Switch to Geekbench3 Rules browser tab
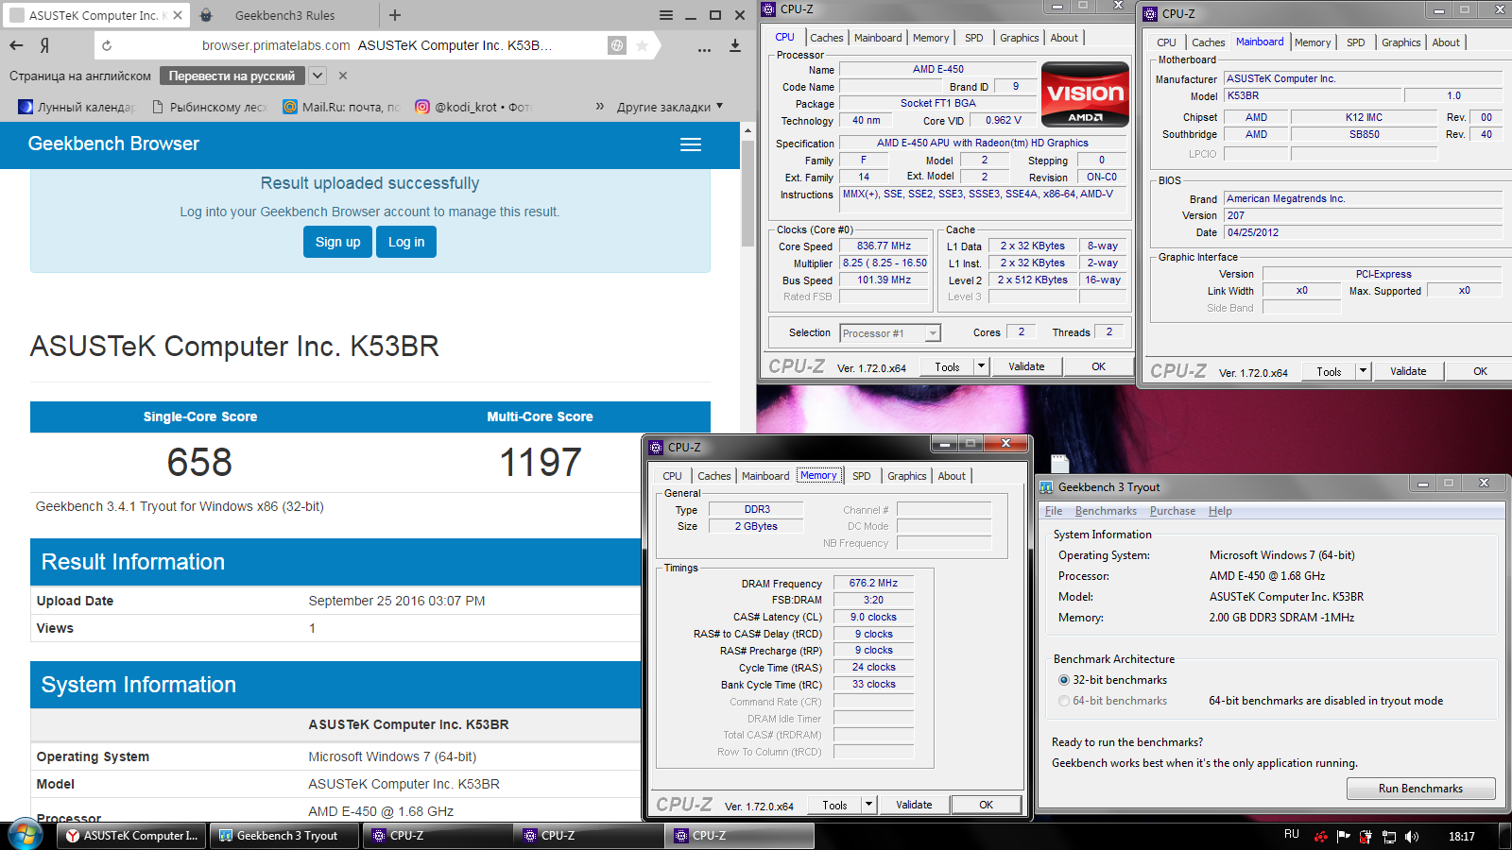This screenshot has height=850, width=1512. (x=284, y=15)
